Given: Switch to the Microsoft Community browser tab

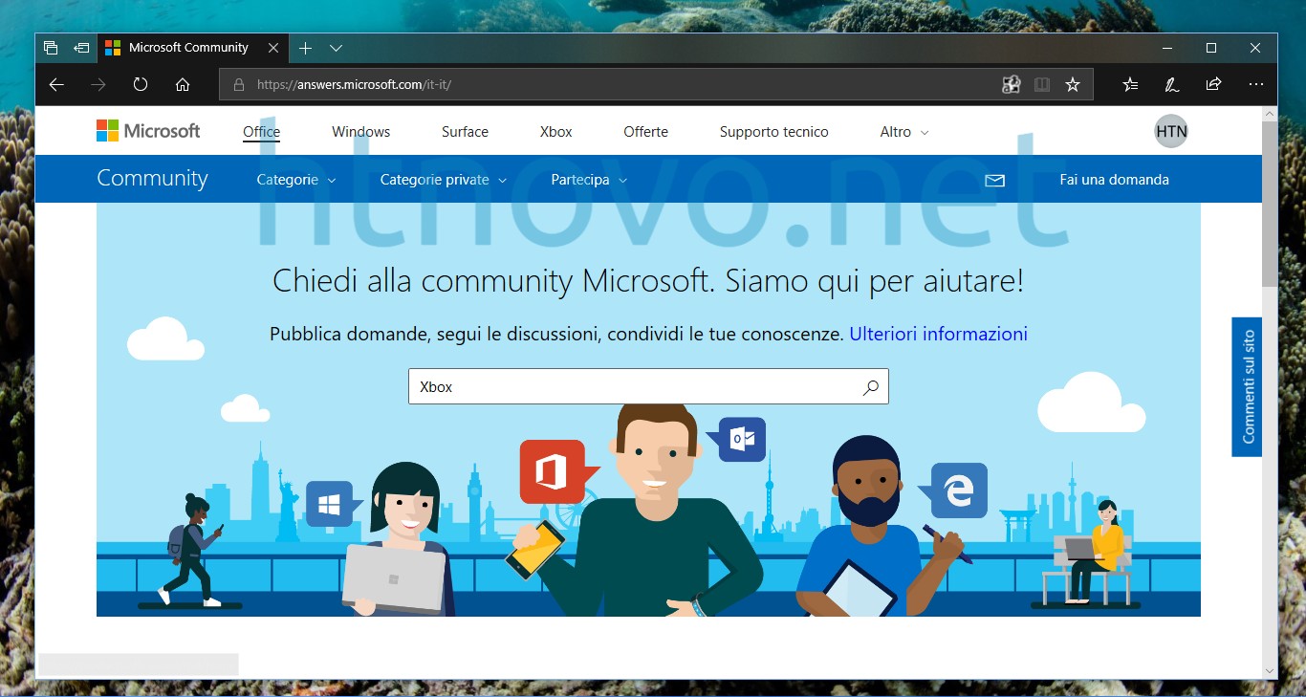Looking at the screenshot, I should click(187, 48).
